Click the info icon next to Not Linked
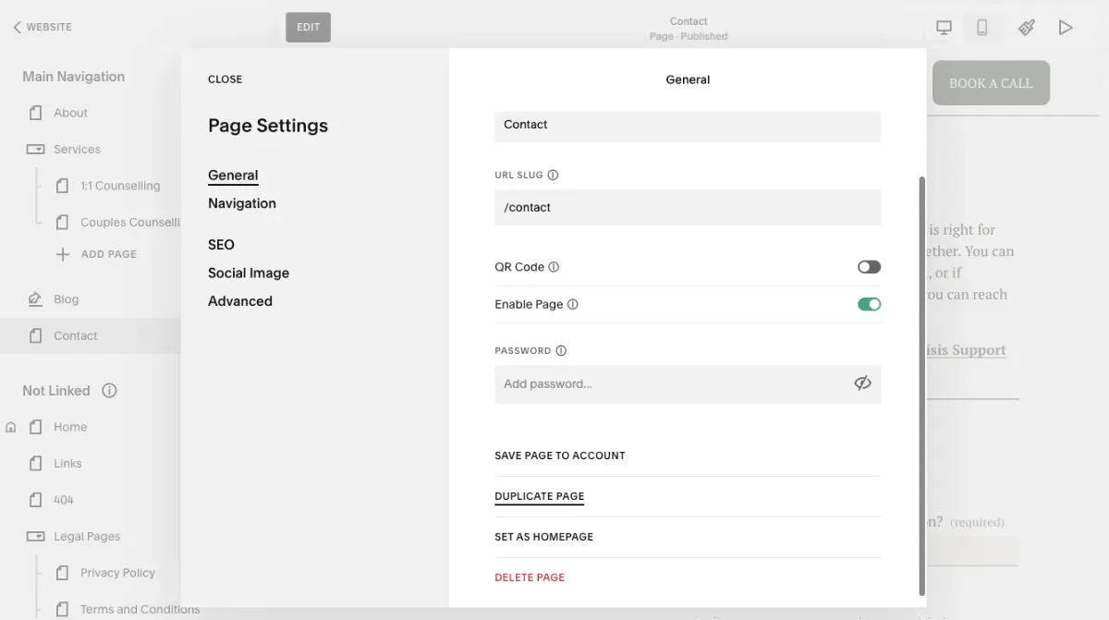1109x620 pixels. [x=109, y=391]
